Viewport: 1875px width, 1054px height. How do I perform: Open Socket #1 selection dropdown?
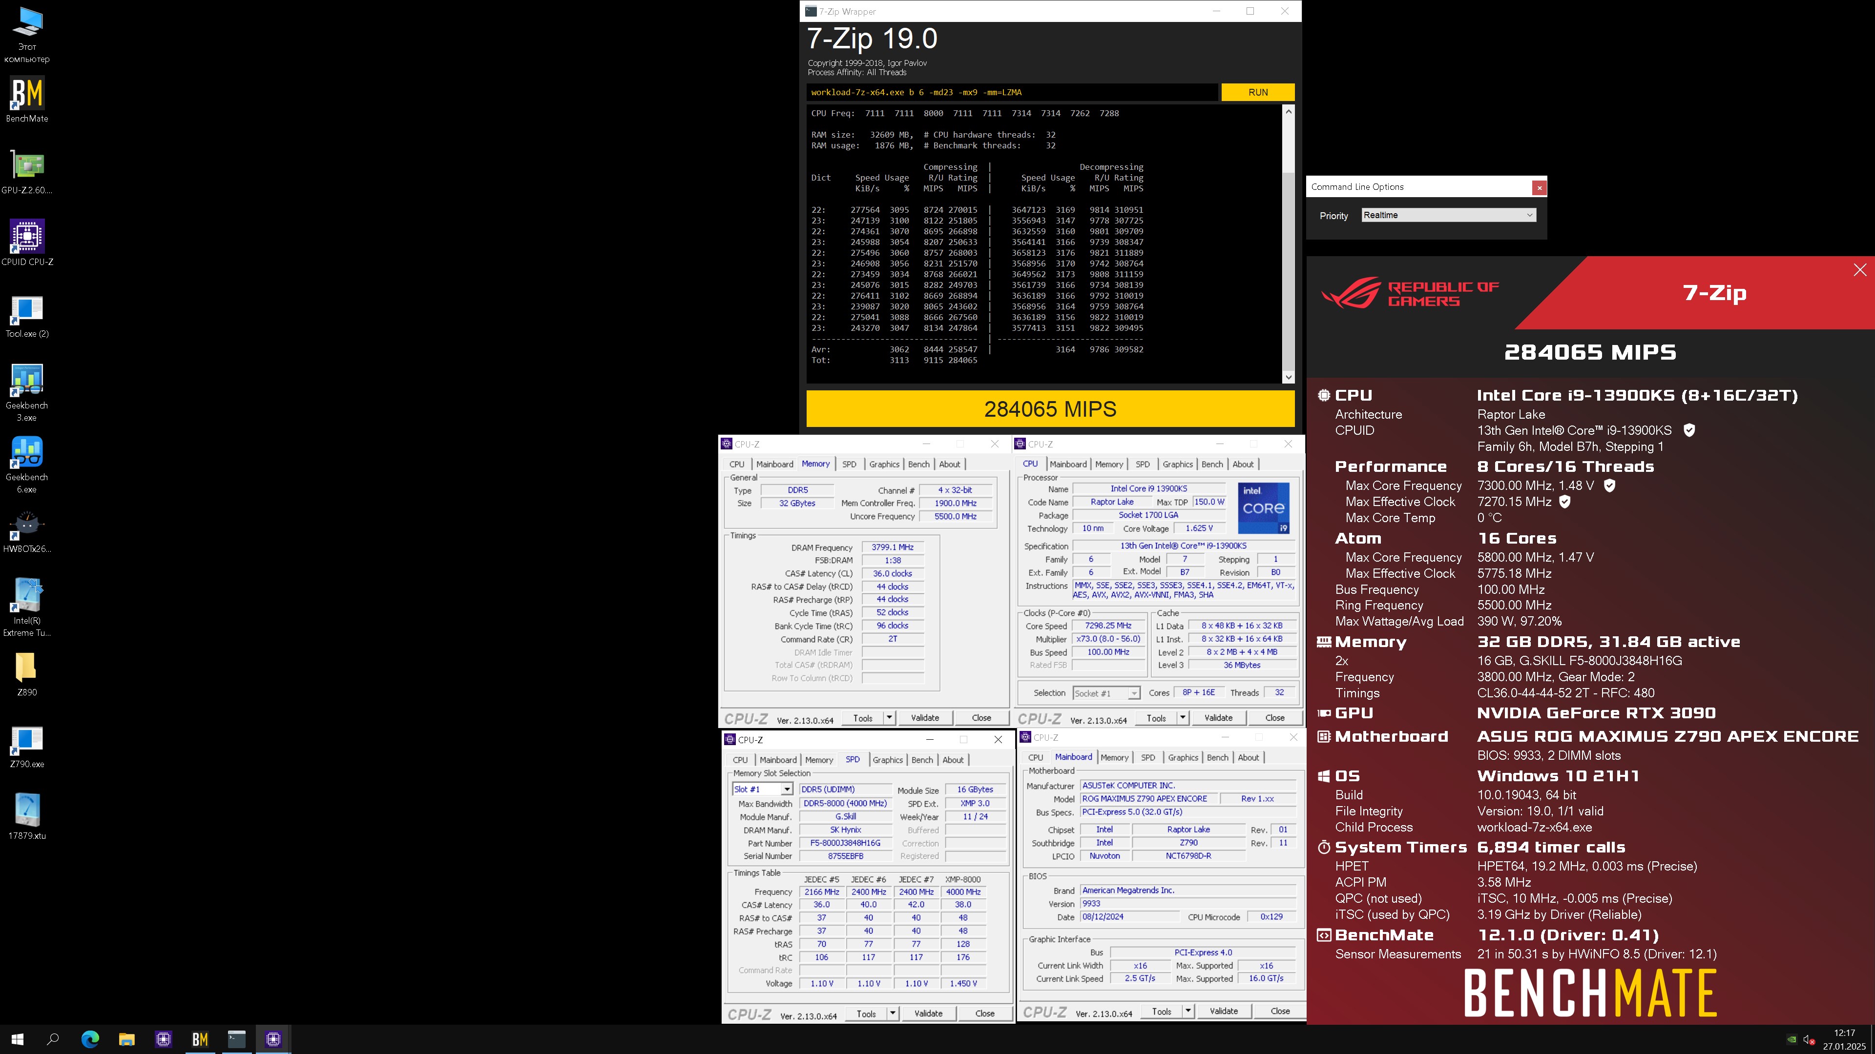click(1105, 693)
